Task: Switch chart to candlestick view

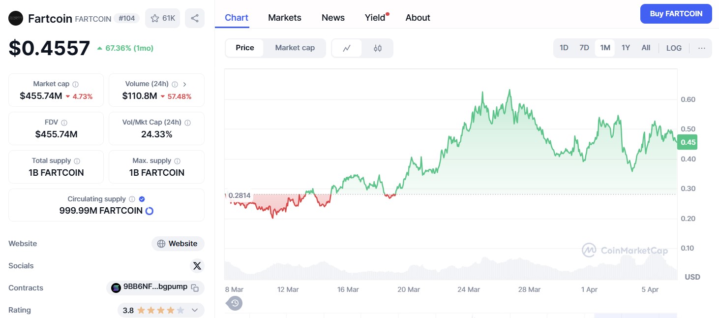Action: click(x=378, y=48)
